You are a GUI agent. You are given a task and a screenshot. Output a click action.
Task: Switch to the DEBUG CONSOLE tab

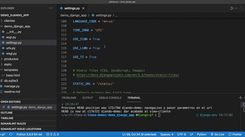click(110, 98)
